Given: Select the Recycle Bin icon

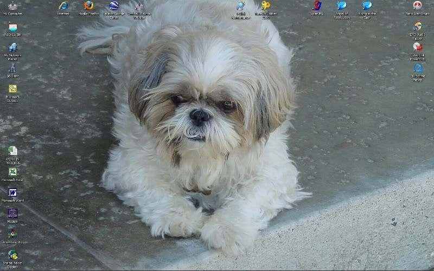Looking at the screenshot, I should coord(12,27).
